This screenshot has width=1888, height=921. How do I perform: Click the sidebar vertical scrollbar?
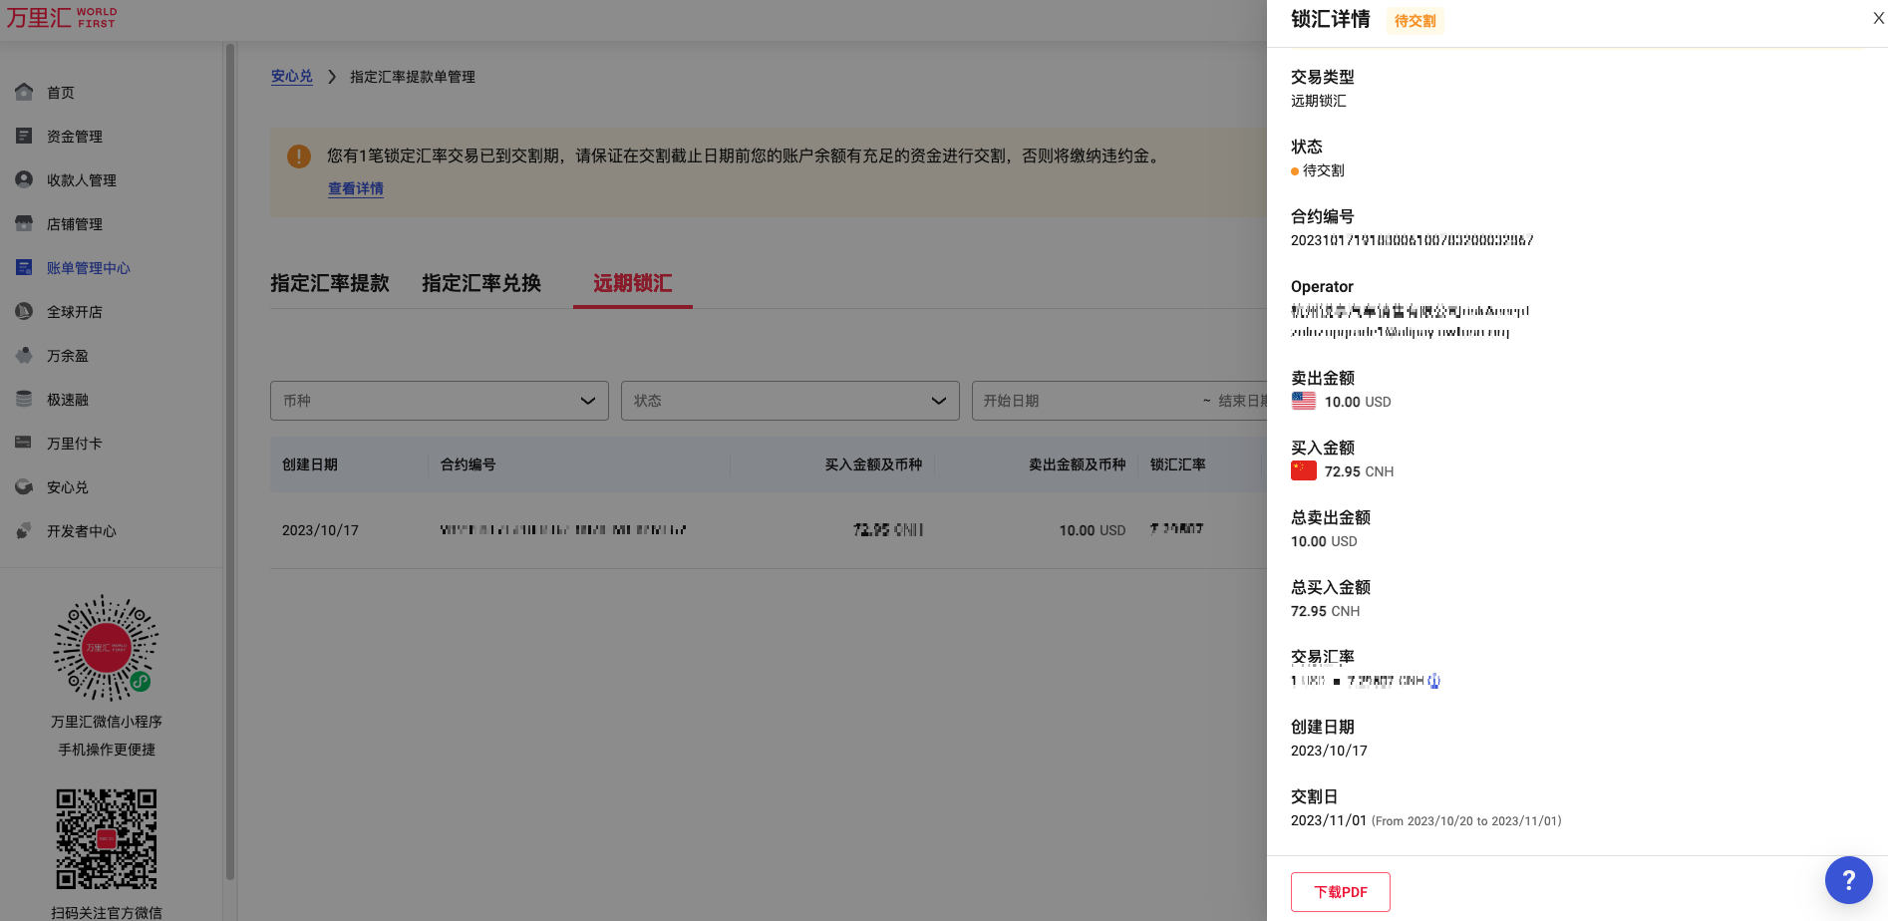230,459
